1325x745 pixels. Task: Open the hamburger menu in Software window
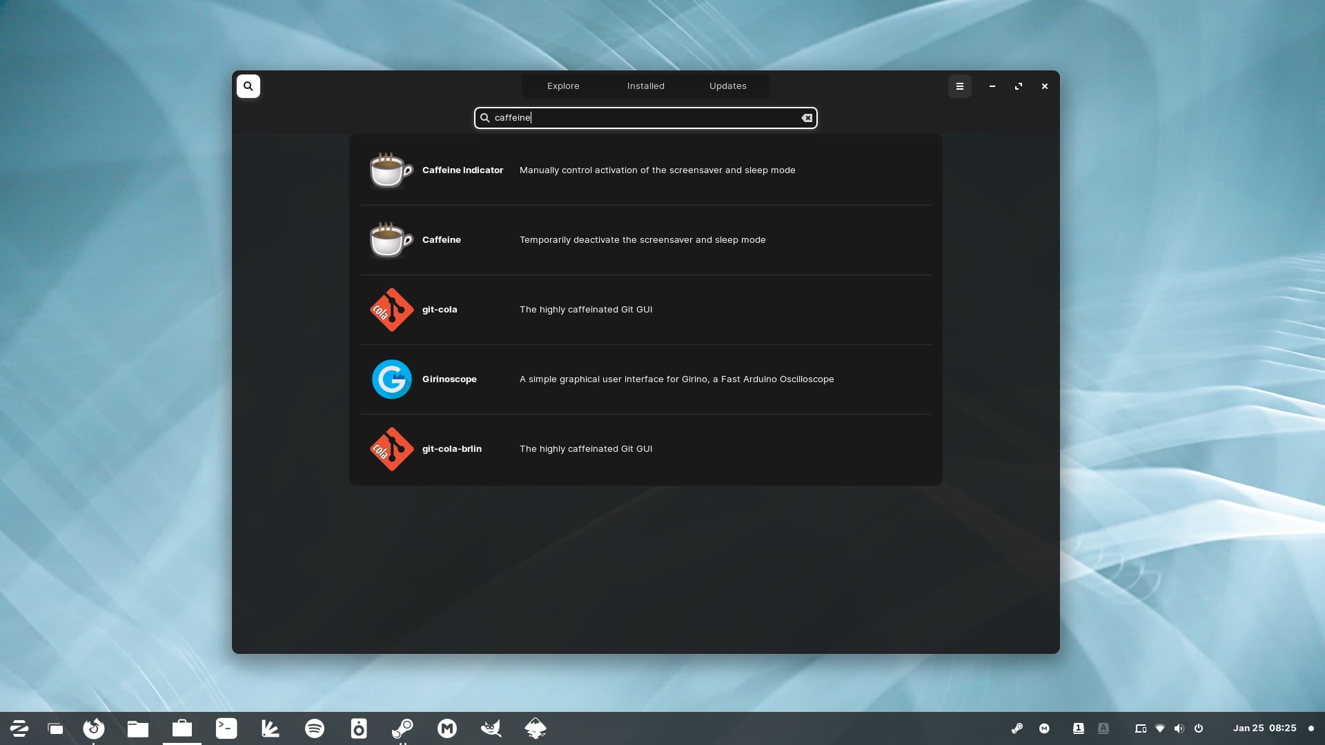pyautogui.click(x=959, y=86)
